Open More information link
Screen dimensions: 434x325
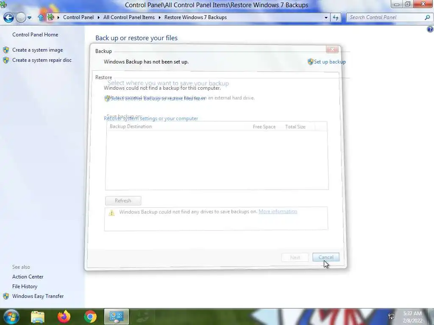coord(278,212)
